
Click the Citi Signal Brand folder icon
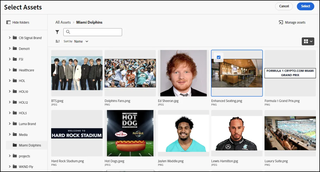click(x=15, y=38)
